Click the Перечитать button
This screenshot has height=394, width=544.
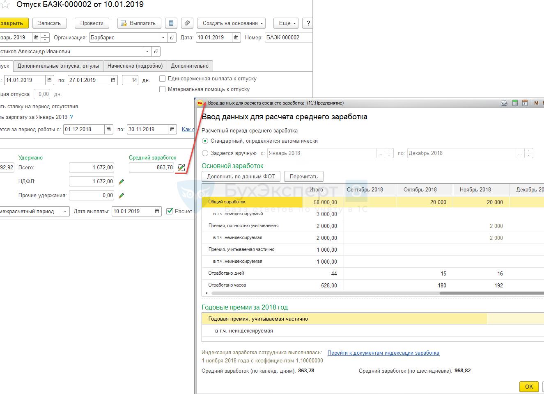[x=304, y=177]
